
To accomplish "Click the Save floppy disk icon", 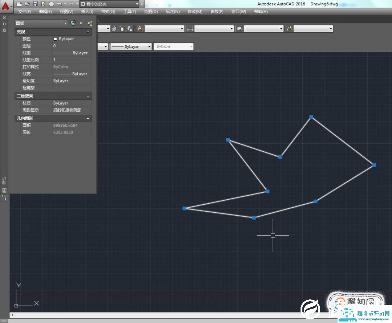I will (35, 4).
